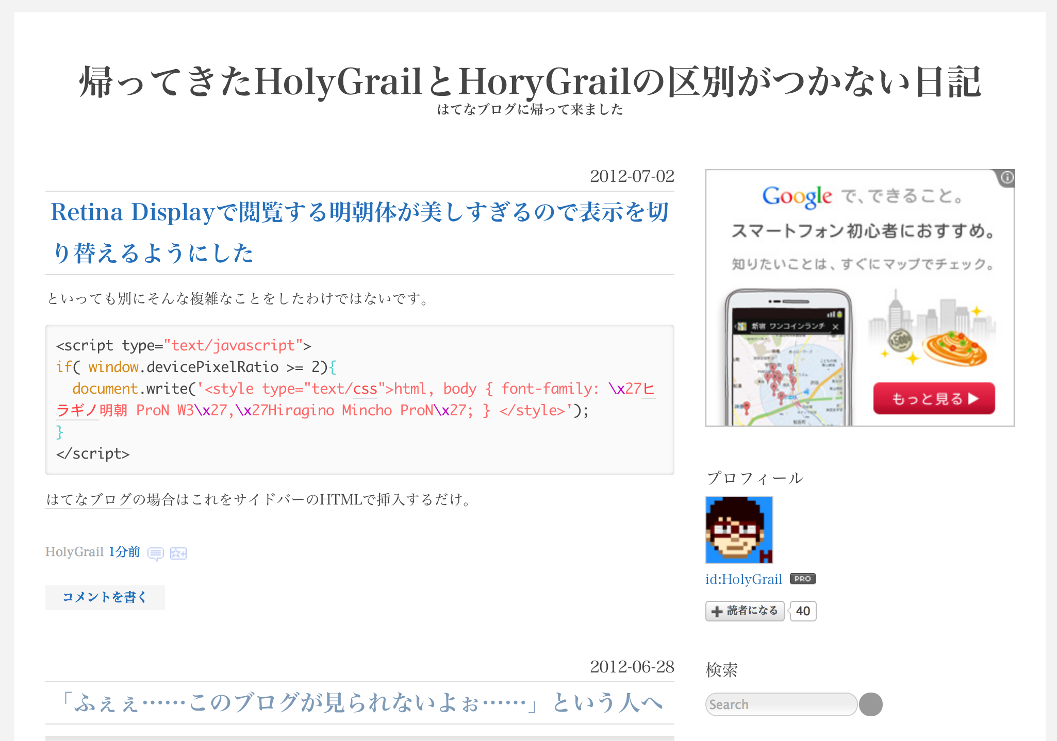1057x741 pixels.
Task: Click the PRO badge next to the id
Action: tap(802, 579)
